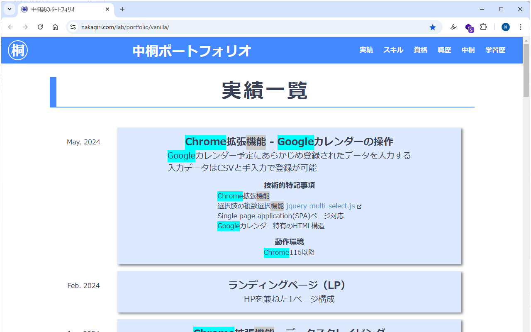
Task: Click the 選択肢の複数選択機能 text
Action: [x=251, y=206]
